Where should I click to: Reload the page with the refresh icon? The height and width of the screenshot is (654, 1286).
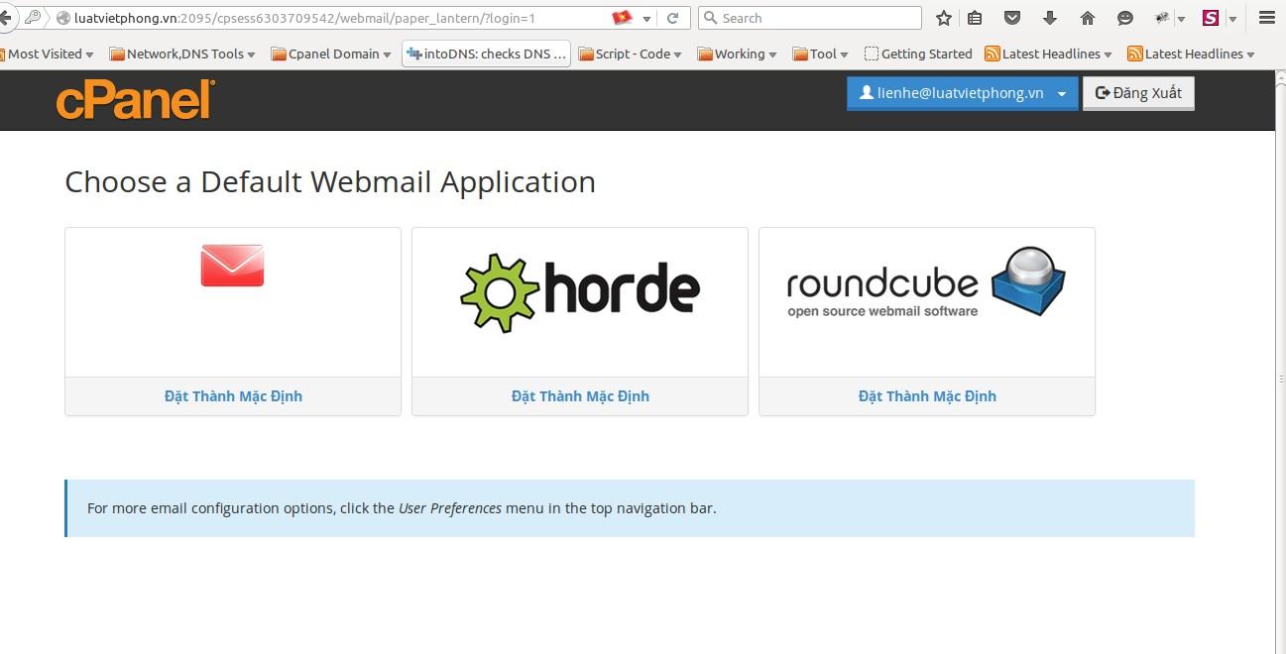point(673,18)
